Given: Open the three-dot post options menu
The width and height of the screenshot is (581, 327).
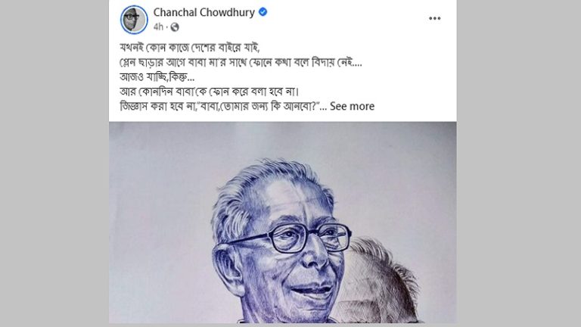Looking at the screenshot, I should [435, 18].
